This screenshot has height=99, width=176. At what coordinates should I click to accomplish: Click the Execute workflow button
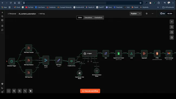coord(90,91)
